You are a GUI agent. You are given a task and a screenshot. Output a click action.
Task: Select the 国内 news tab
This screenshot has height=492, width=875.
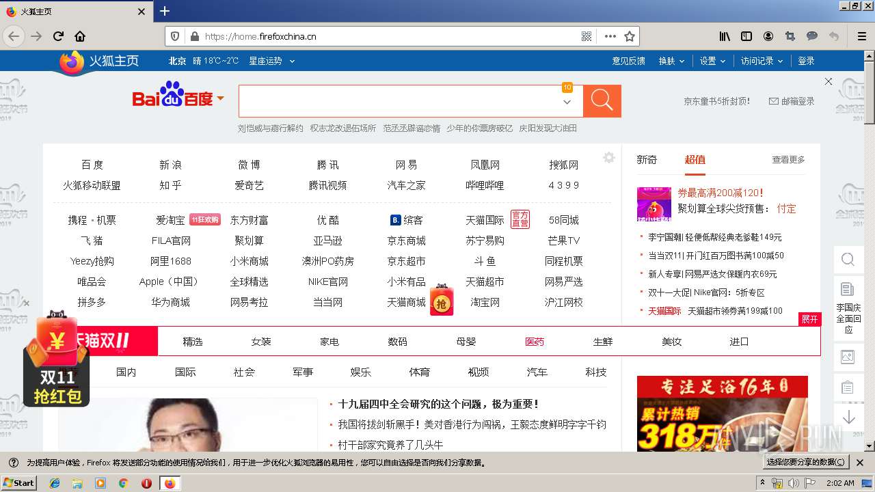(x=126, y=372)
